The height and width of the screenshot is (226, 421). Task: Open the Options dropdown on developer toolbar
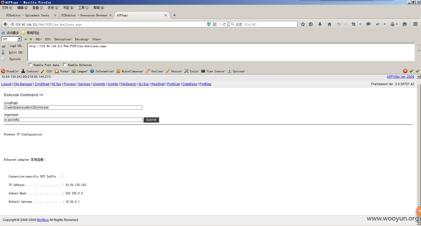pos(236,71)
